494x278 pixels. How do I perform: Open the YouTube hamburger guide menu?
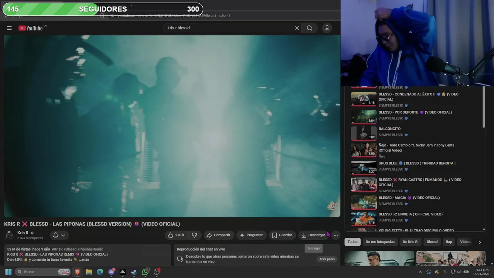[x=9, y=28]
